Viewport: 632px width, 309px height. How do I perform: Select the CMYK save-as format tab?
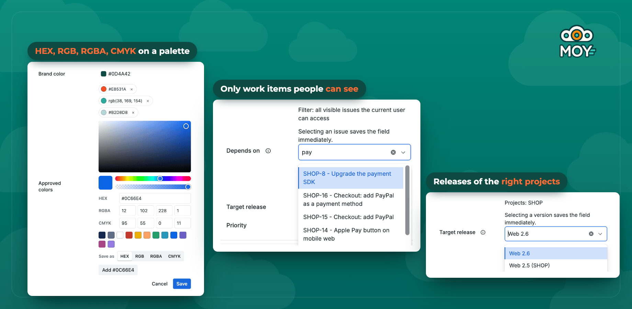[x=174, y=256]
